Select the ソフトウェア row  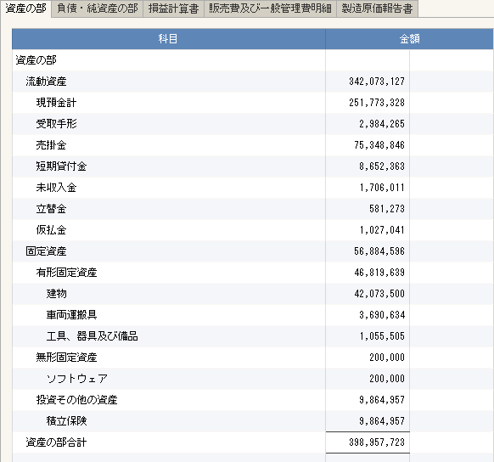[253, 379]
